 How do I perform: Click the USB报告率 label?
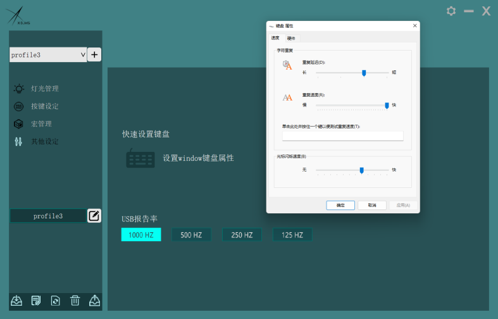tap(139, 219)
